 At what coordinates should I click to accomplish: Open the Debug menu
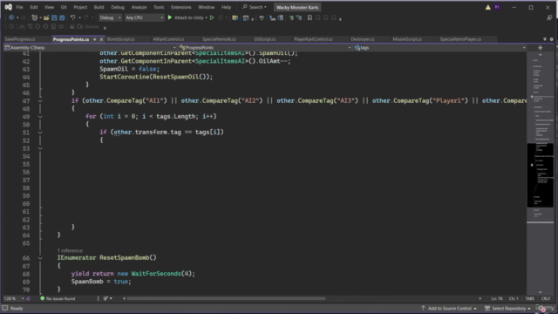118,7
